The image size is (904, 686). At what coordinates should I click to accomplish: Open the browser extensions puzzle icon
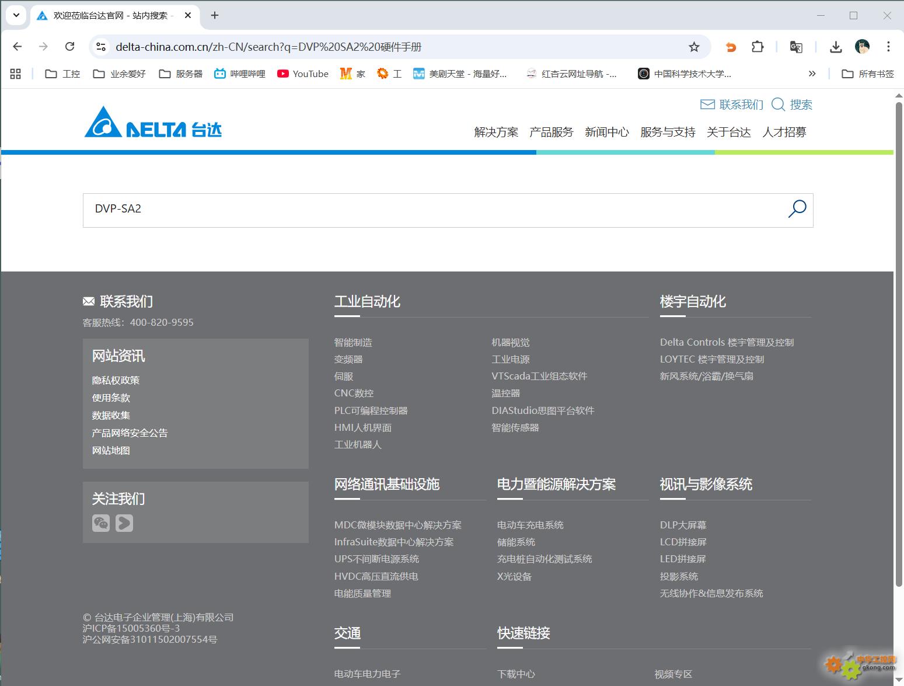coord(758,47)
